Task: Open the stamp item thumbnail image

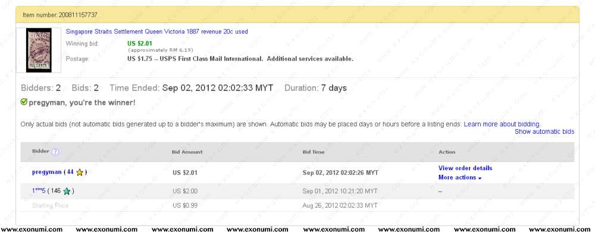Action: point(38,49)
